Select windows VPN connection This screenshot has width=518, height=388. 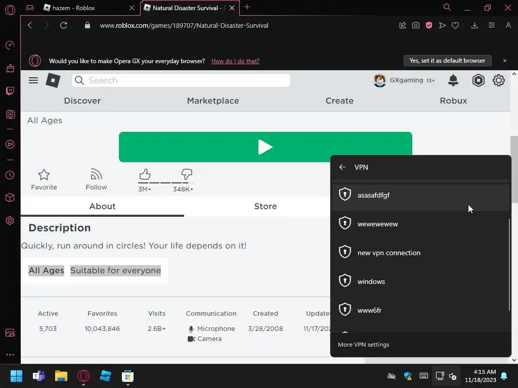[x=420, y=281]
